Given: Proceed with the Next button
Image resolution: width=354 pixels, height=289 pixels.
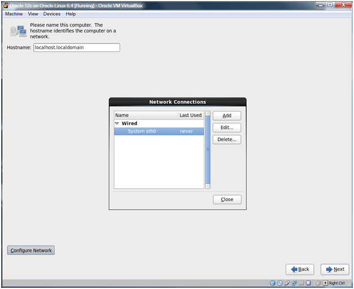Looking at the screenshot, I should tap(335, 269).
